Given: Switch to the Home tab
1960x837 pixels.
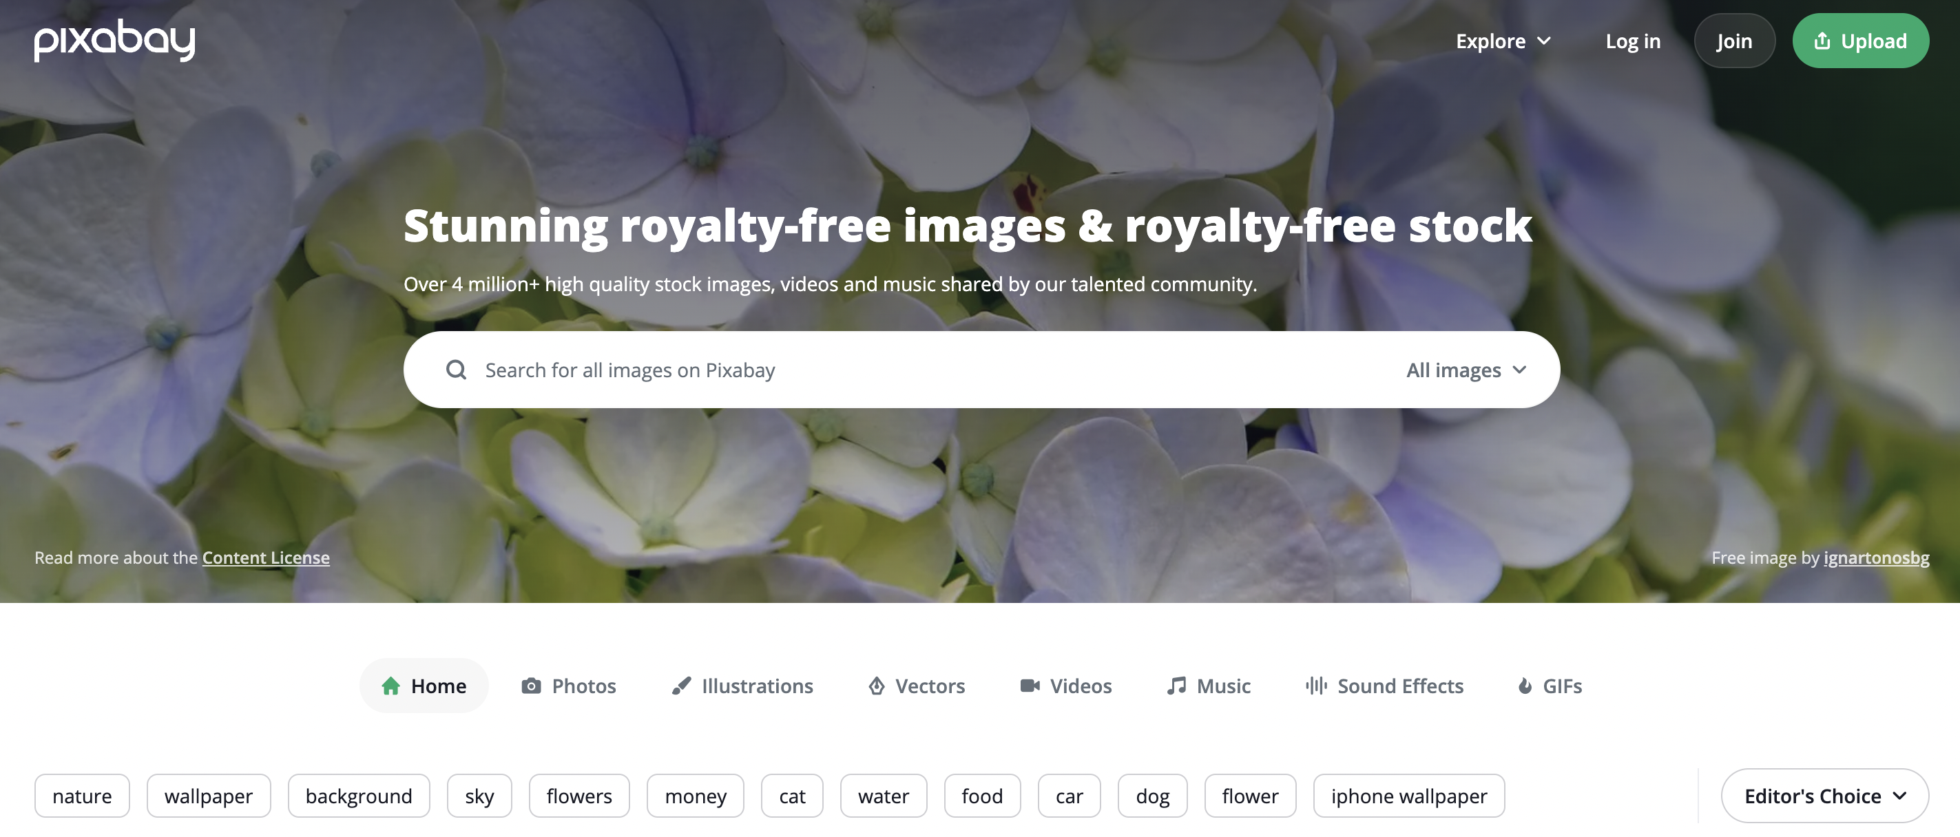Looking at the screenshot, I should pyautogui.click(x=424, y=686).
